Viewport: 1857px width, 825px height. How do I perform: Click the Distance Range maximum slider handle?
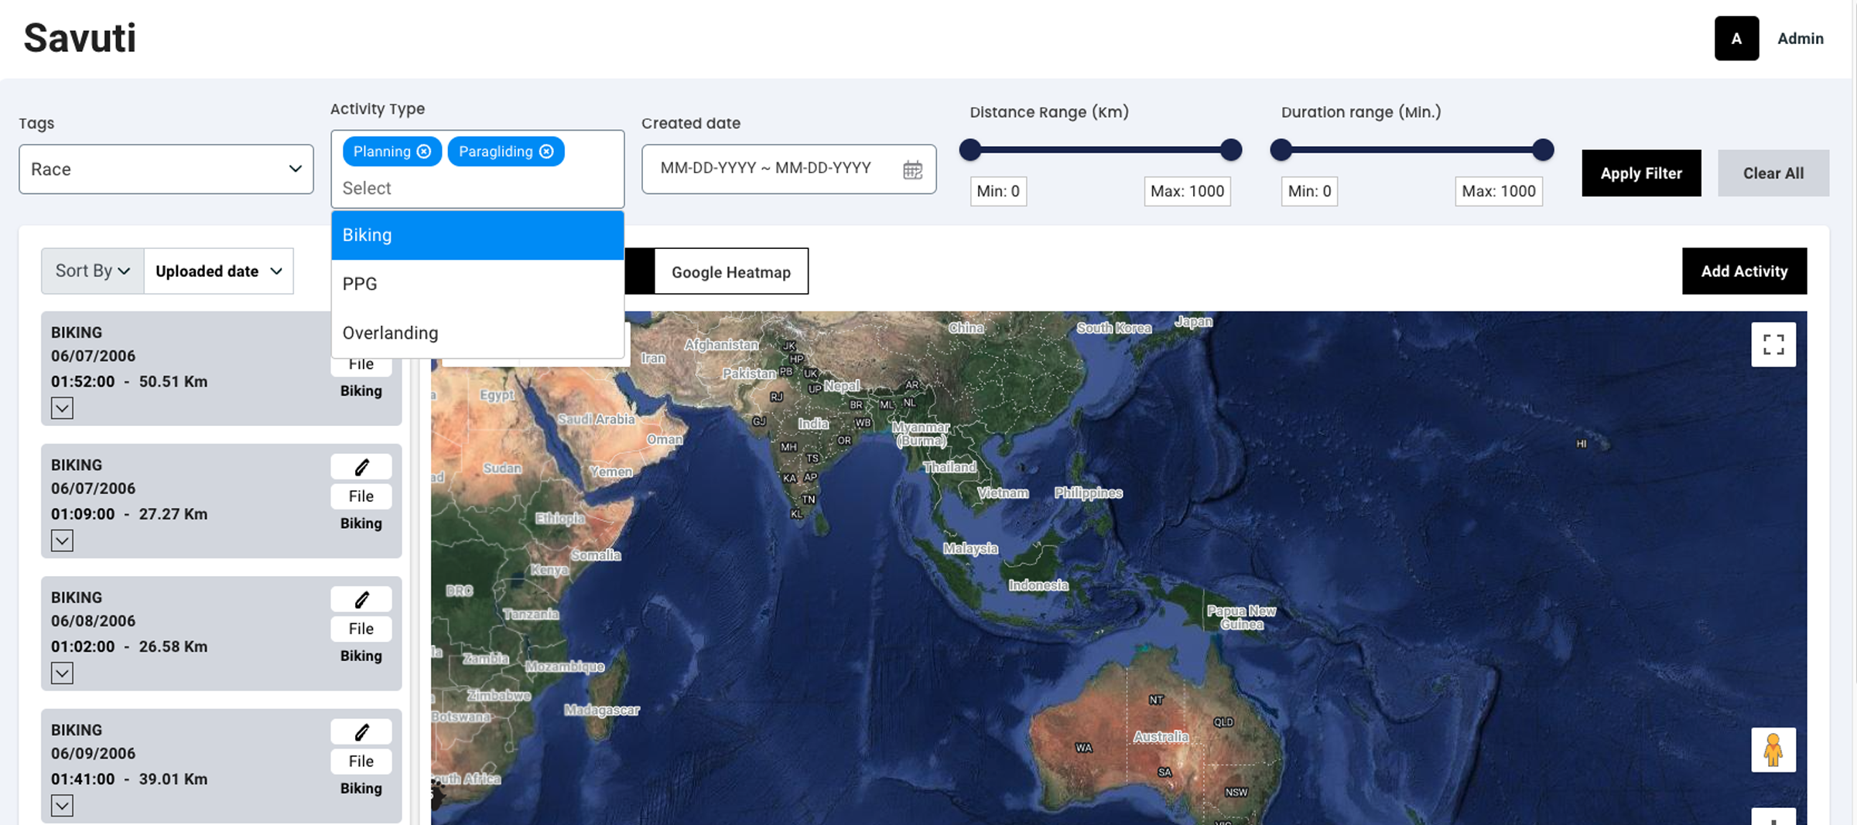[1230, 150]
